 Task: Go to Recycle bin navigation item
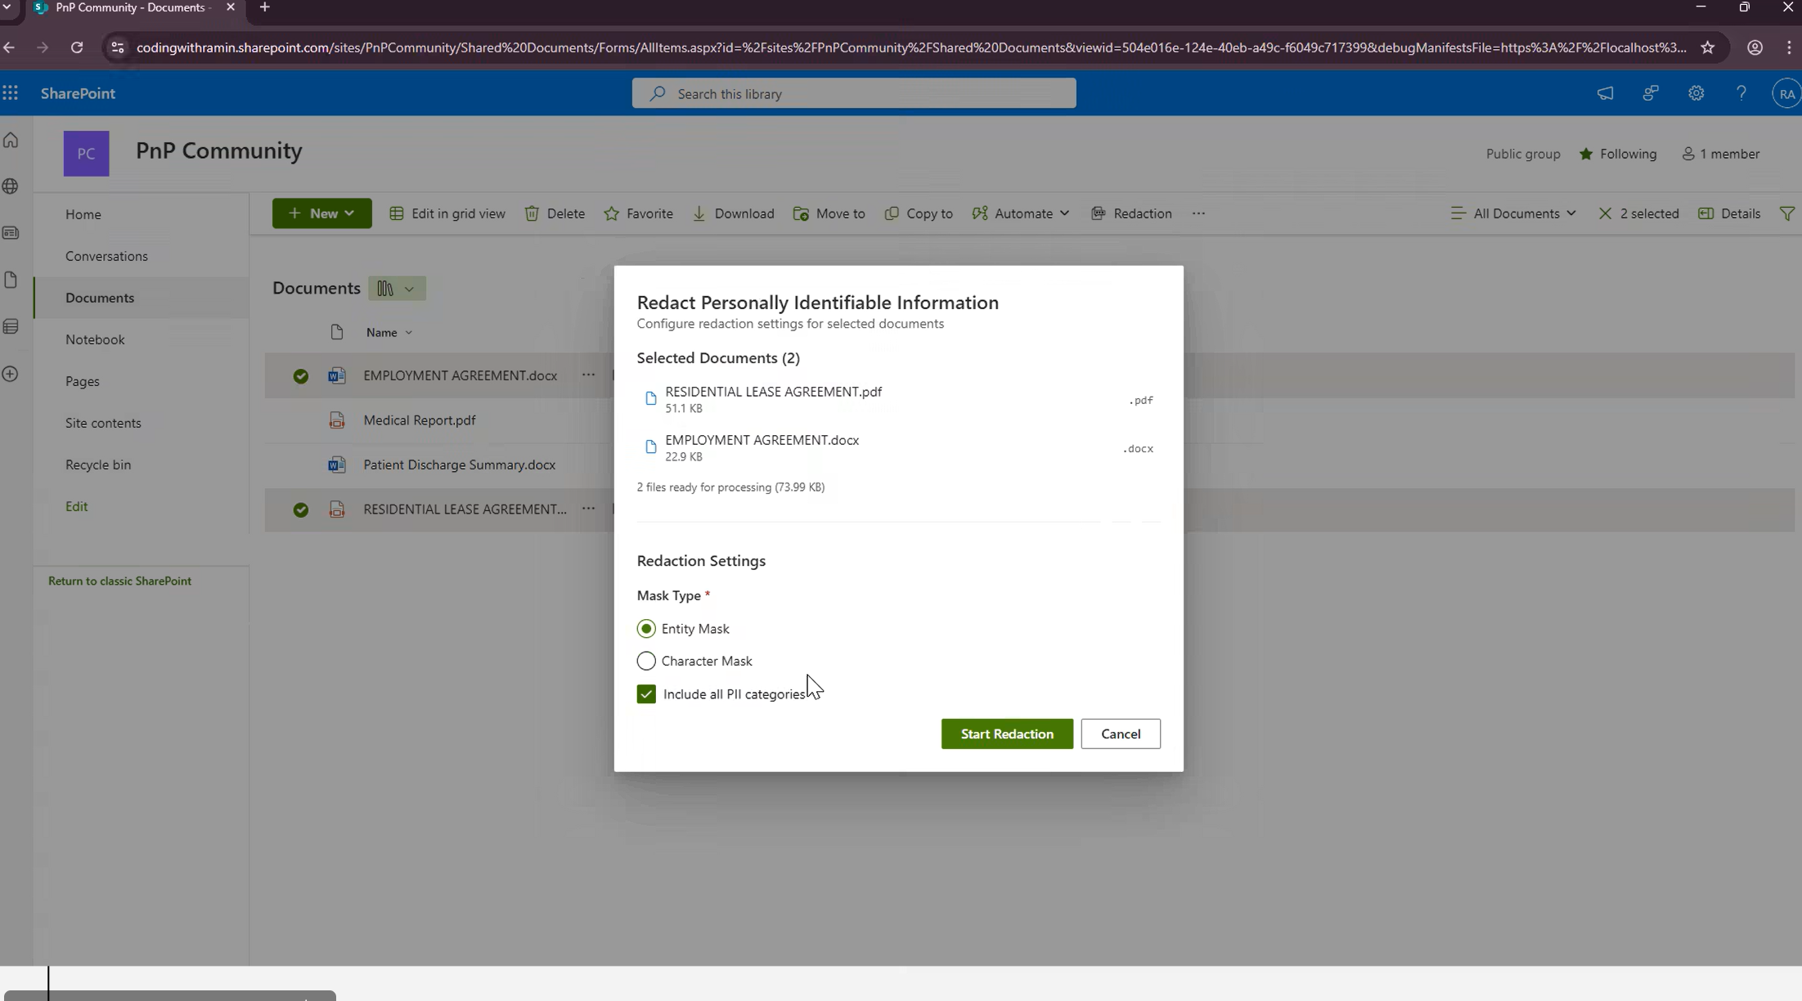(98, 465)
